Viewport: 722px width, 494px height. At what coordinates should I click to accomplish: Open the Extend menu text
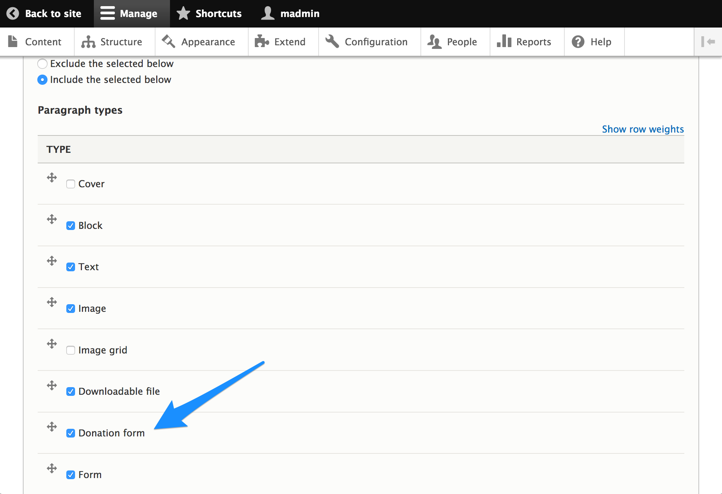click(x=290, y=42)
